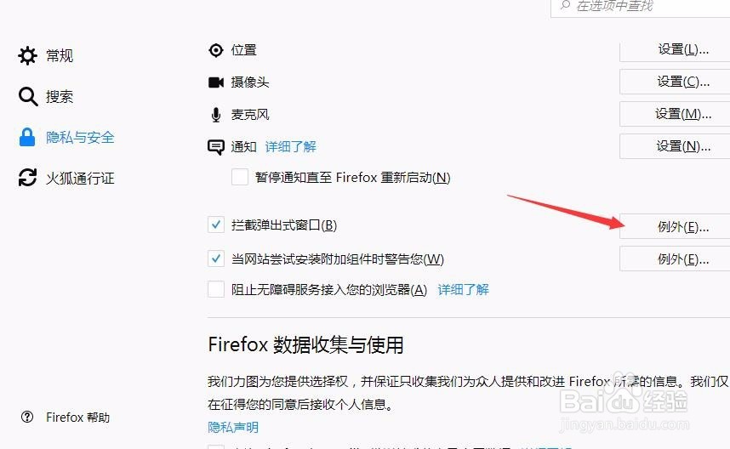This screenshot has height=449, width=730.
Task: Click the General gear icon in sidebar
Action: click(x=27, y=55)
